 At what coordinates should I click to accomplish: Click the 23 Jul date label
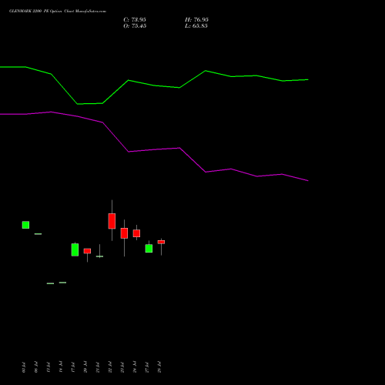tap(122, 367)
